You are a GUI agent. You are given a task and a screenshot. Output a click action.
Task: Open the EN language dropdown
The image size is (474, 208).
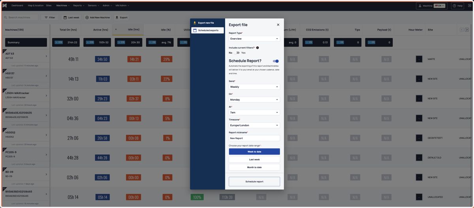coord(439,6)
